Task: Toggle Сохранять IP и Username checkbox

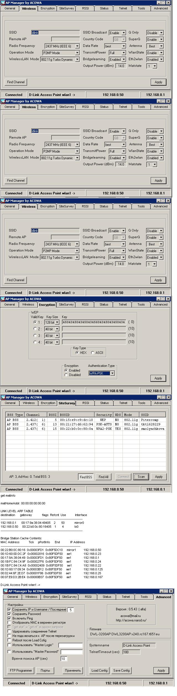Action: pyautogui.click(x=9, y=609)
